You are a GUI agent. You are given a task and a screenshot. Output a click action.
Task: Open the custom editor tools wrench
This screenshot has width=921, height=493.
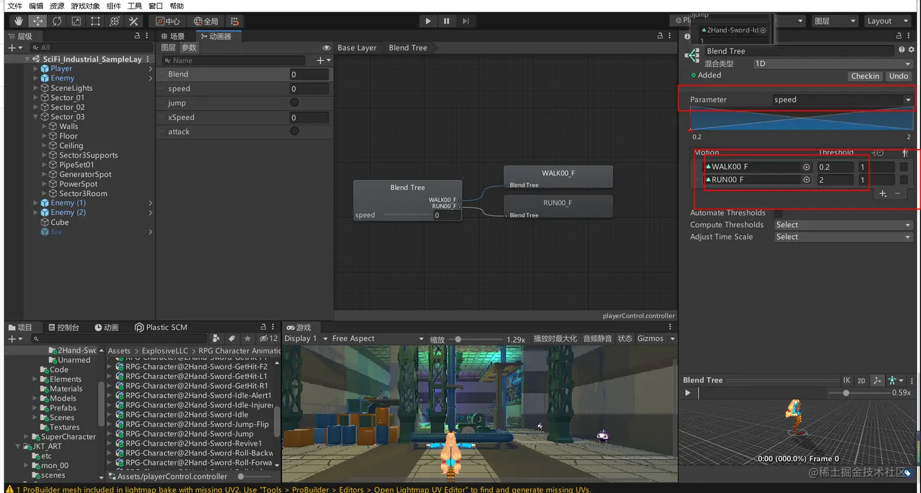133,21
